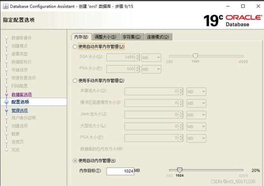Click 网络配置 step in sidebar

pos(20,86)
